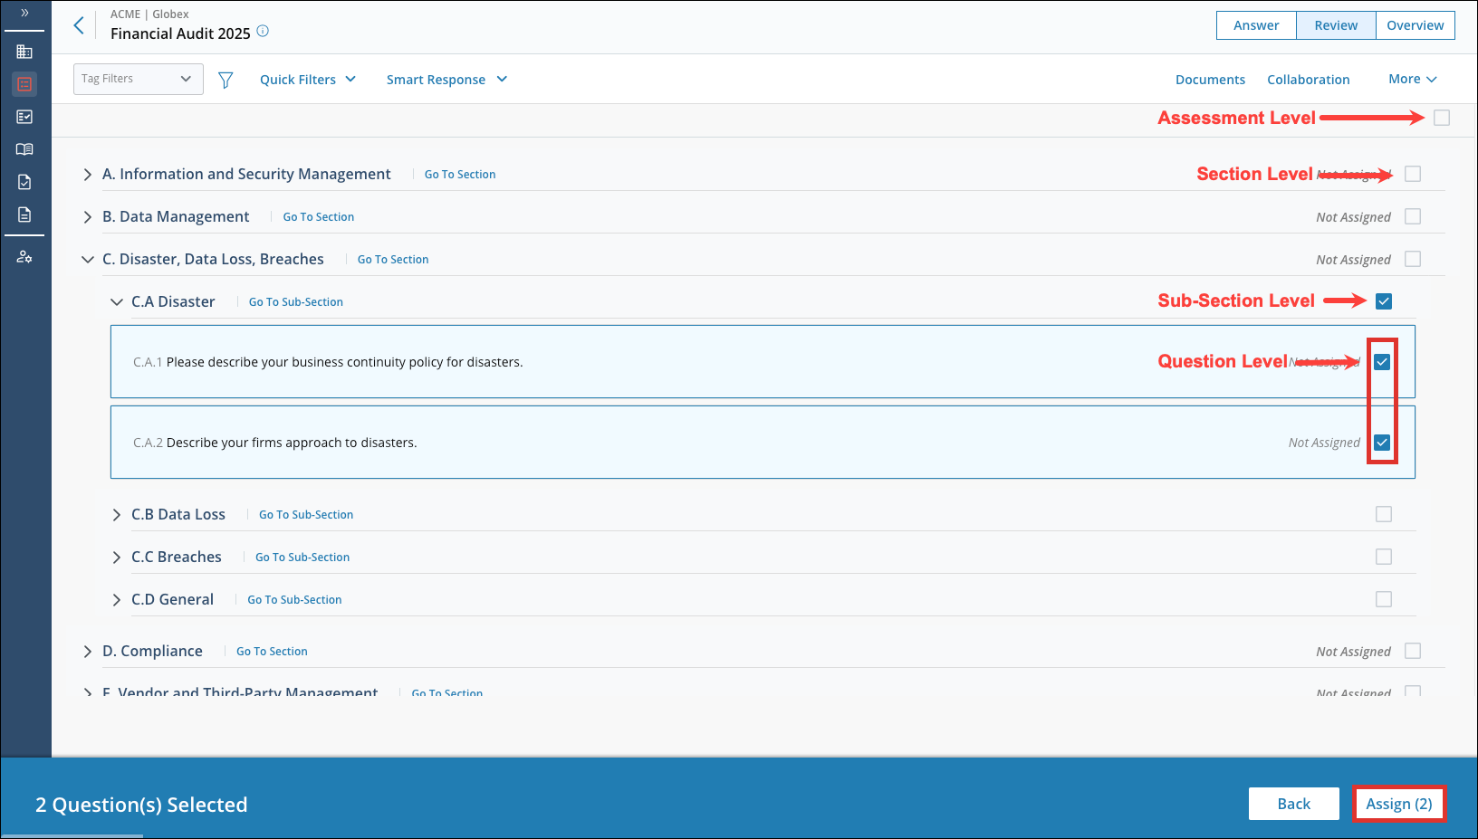The width and height of the screenshot is (1478, 839).
Task: Click the Assign (2) button
Action: 1399,804
